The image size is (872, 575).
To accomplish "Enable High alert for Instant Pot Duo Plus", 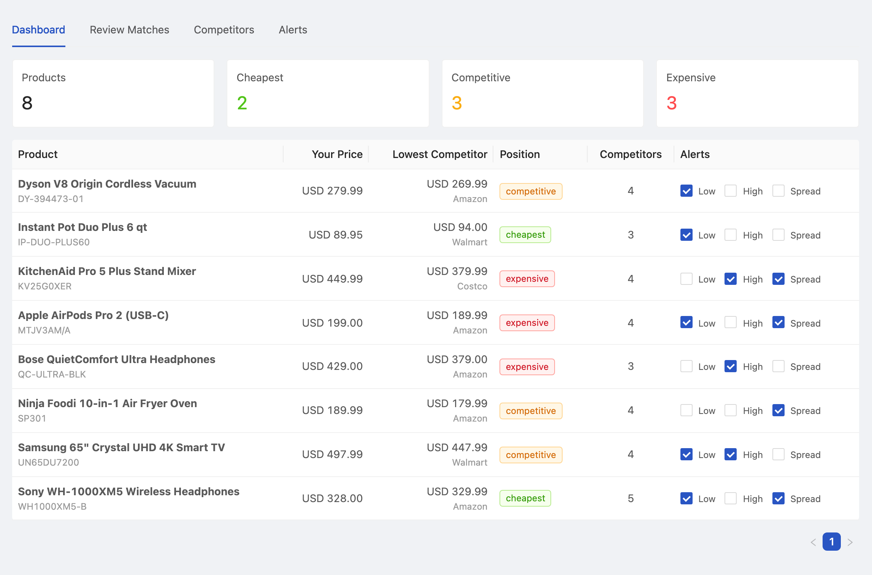I will [x=730, y=235].
